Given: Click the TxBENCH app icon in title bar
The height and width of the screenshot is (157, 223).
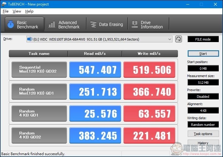Looking at the screenshot, I should click(x=4, y=4).
